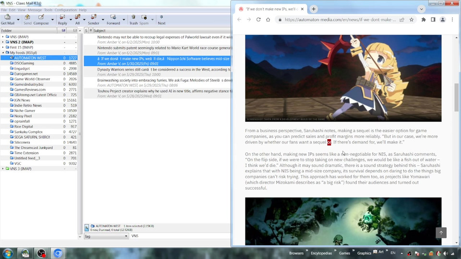Sort messages by Subject column
461x259 pixels.
pos(162,31)
